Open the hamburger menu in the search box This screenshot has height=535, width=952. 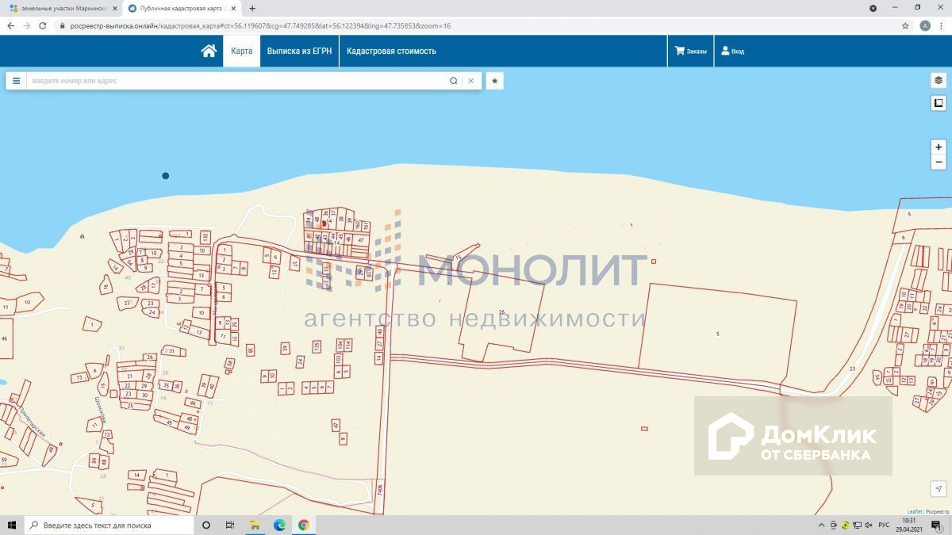click(x=16, y=81)
